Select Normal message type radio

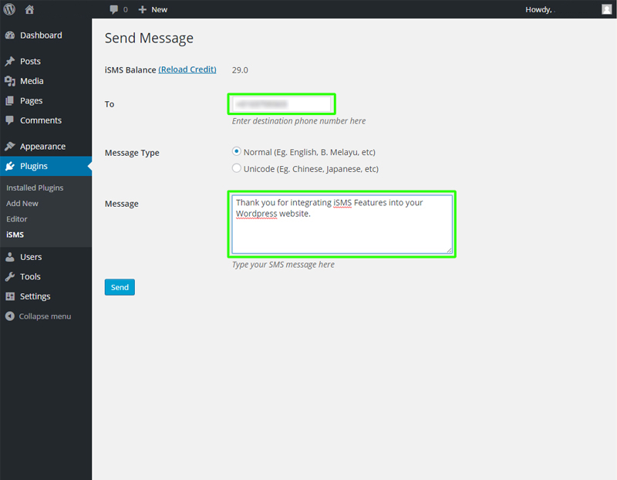[x=236, y=151]
